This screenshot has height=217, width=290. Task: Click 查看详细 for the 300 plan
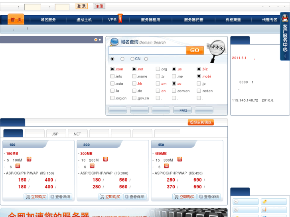tap(135, 197)
